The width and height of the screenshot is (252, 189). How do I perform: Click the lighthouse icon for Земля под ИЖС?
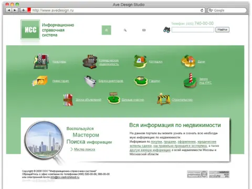(x=191, y=80)
